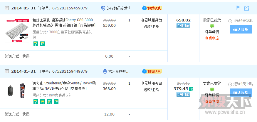View 查看物流 for Cherry keyboard order
The height and width of the screenshot is (122, 257).
tap(212, 39)
